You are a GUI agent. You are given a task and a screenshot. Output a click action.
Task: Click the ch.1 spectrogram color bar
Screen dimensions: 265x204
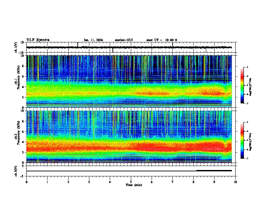click(x=242, y=85)
